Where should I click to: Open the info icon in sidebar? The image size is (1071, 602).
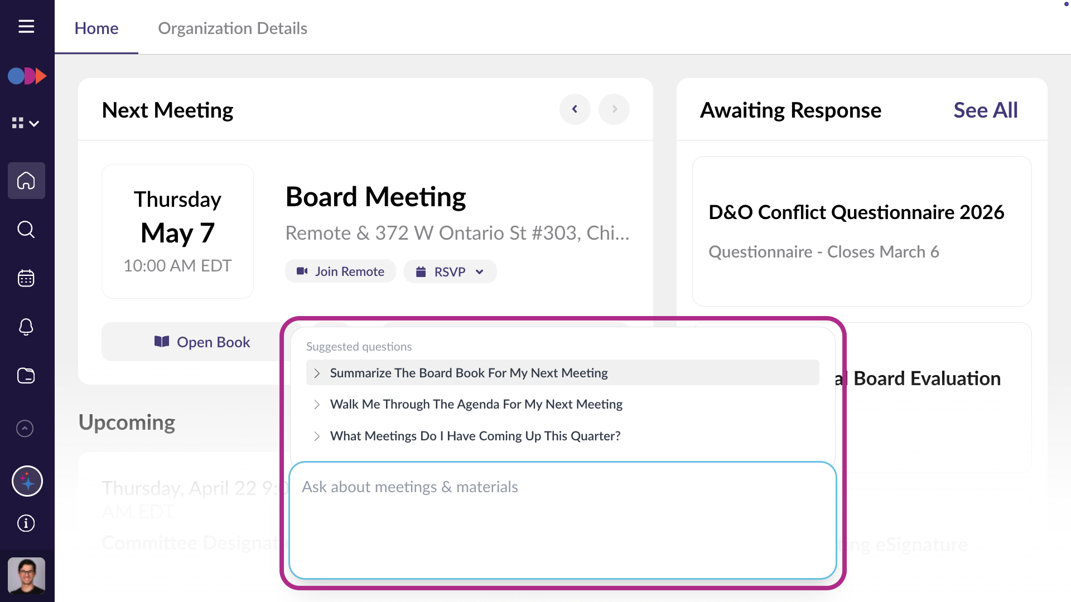click(x=26, y=523)
